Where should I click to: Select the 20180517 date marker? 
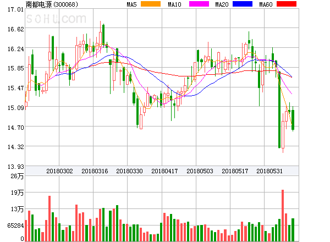(x=235, y=171)
